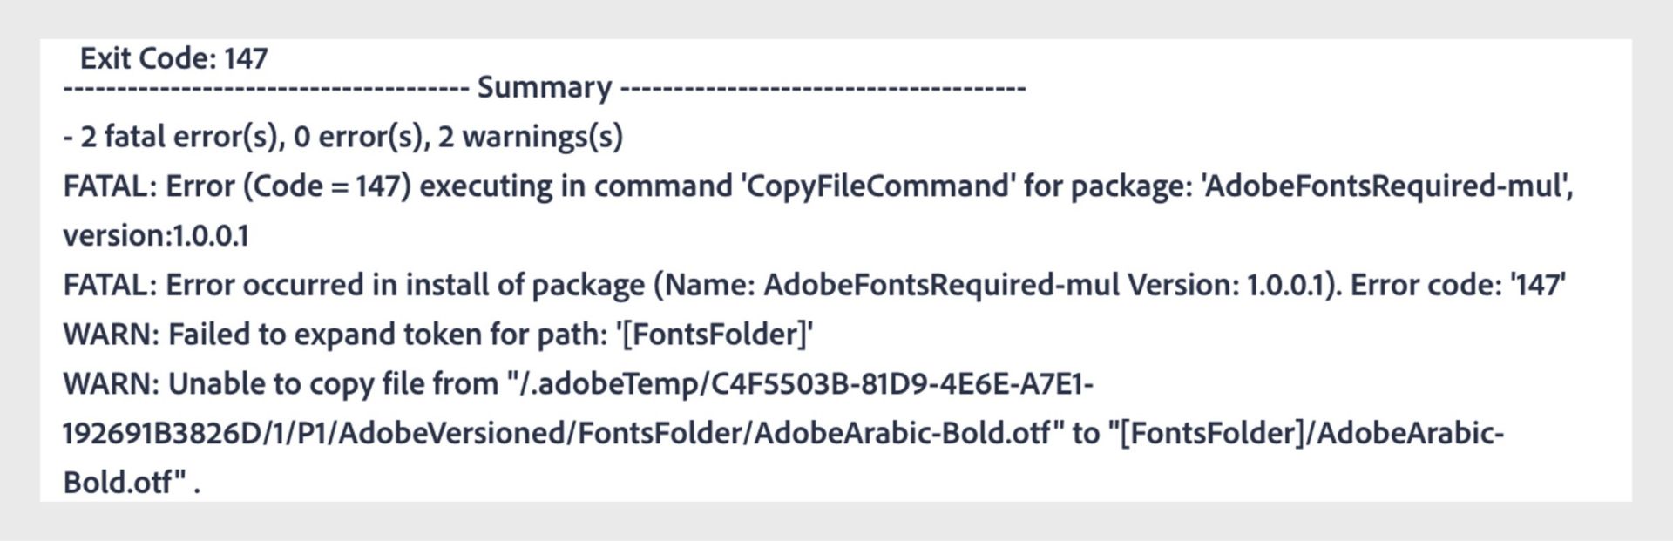Click the "version:1.0.0.1" text
This screenshot has width=1673, height=541.
pyautogui.click(x=156, y=236)
